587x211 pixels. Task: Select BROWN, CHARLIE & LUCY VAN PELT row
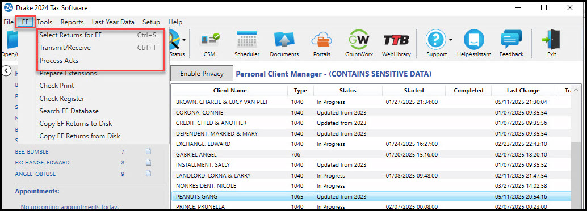pyautogui.click(x=371, y=102)
